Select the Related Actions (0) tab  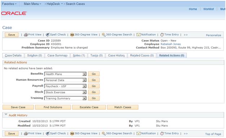point(172,55)
